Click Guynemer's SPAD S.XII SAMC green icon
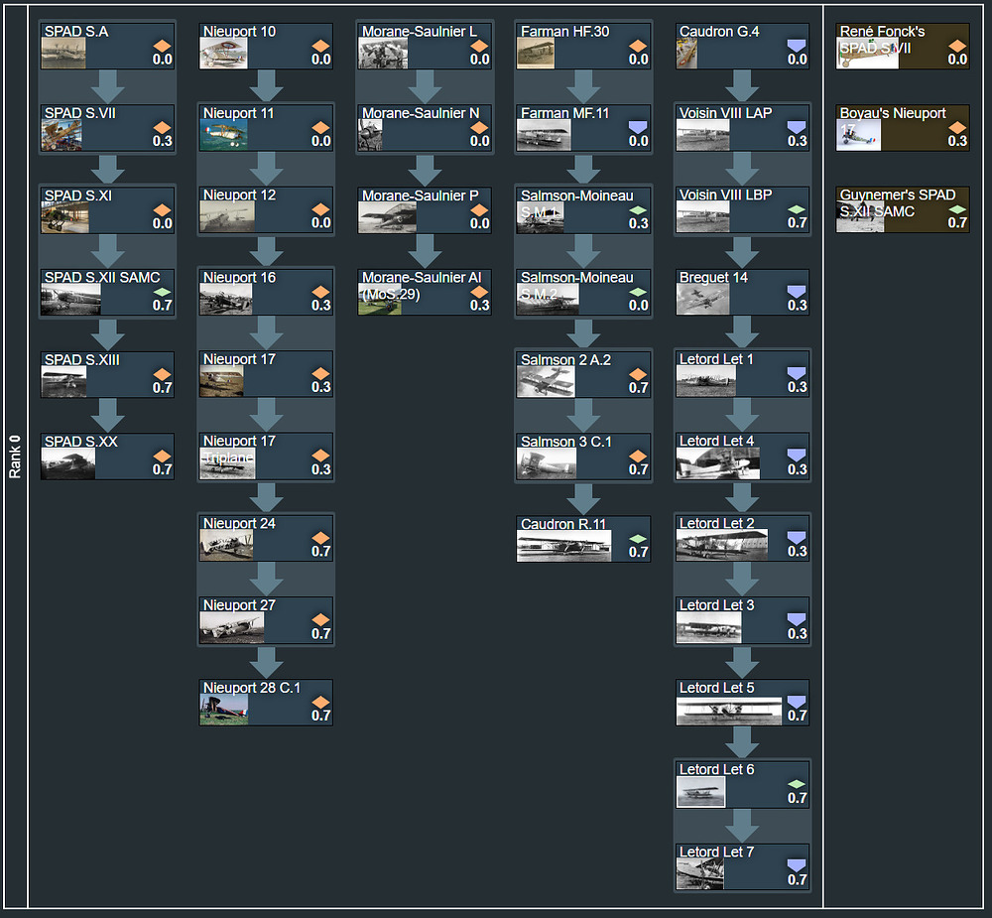 tap(957, 209)
